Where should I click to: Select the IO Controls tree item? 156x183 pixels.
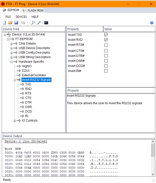click(x=30, y=121)
